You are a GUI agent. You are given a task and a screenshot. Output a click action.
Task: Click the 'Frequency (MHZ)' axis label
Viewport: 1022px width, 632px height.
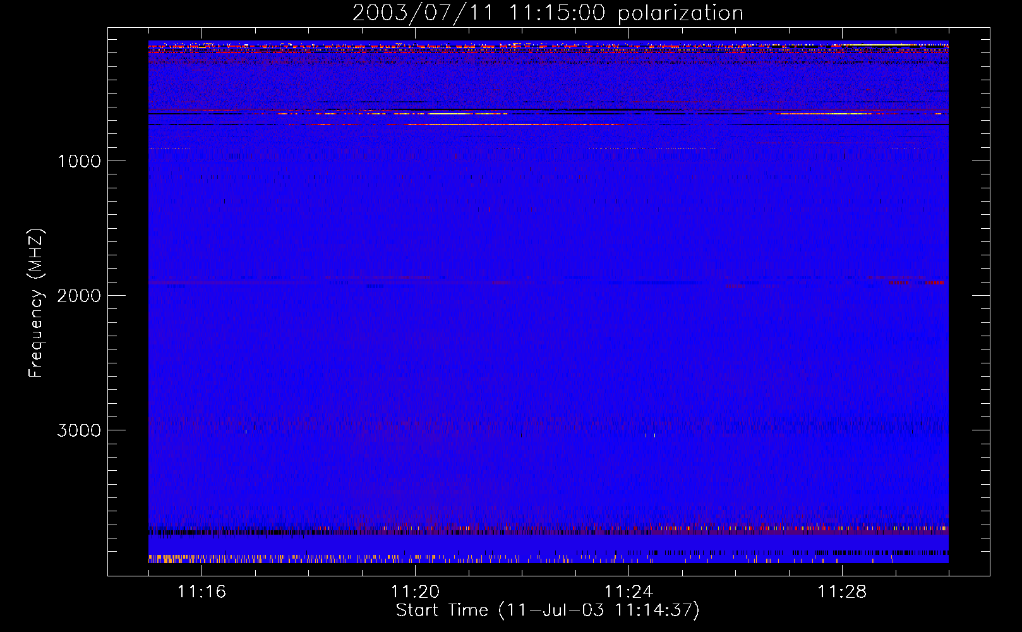pyautogui.click(x=36, y=303)
